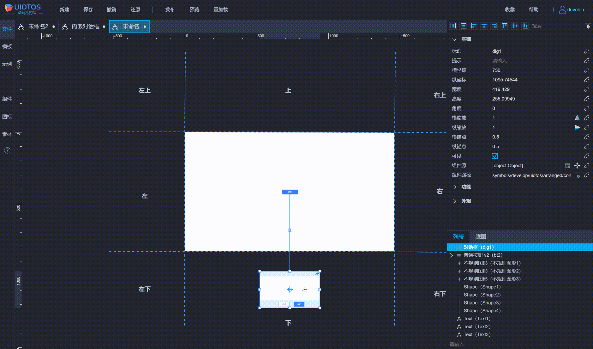593x349 pixels.
Task: Open the 组件 sidebar tab
Action: (x=7, y=99)
